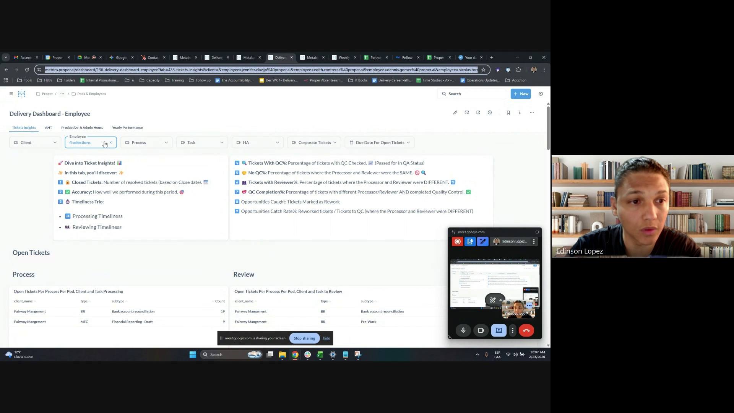Open dashboard subscriptions mail icon

point(467,112)
